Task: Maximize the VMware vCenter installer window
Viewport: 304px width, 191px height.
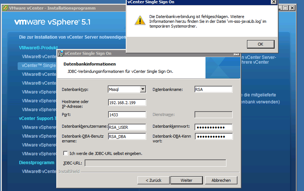Action: 285,8
